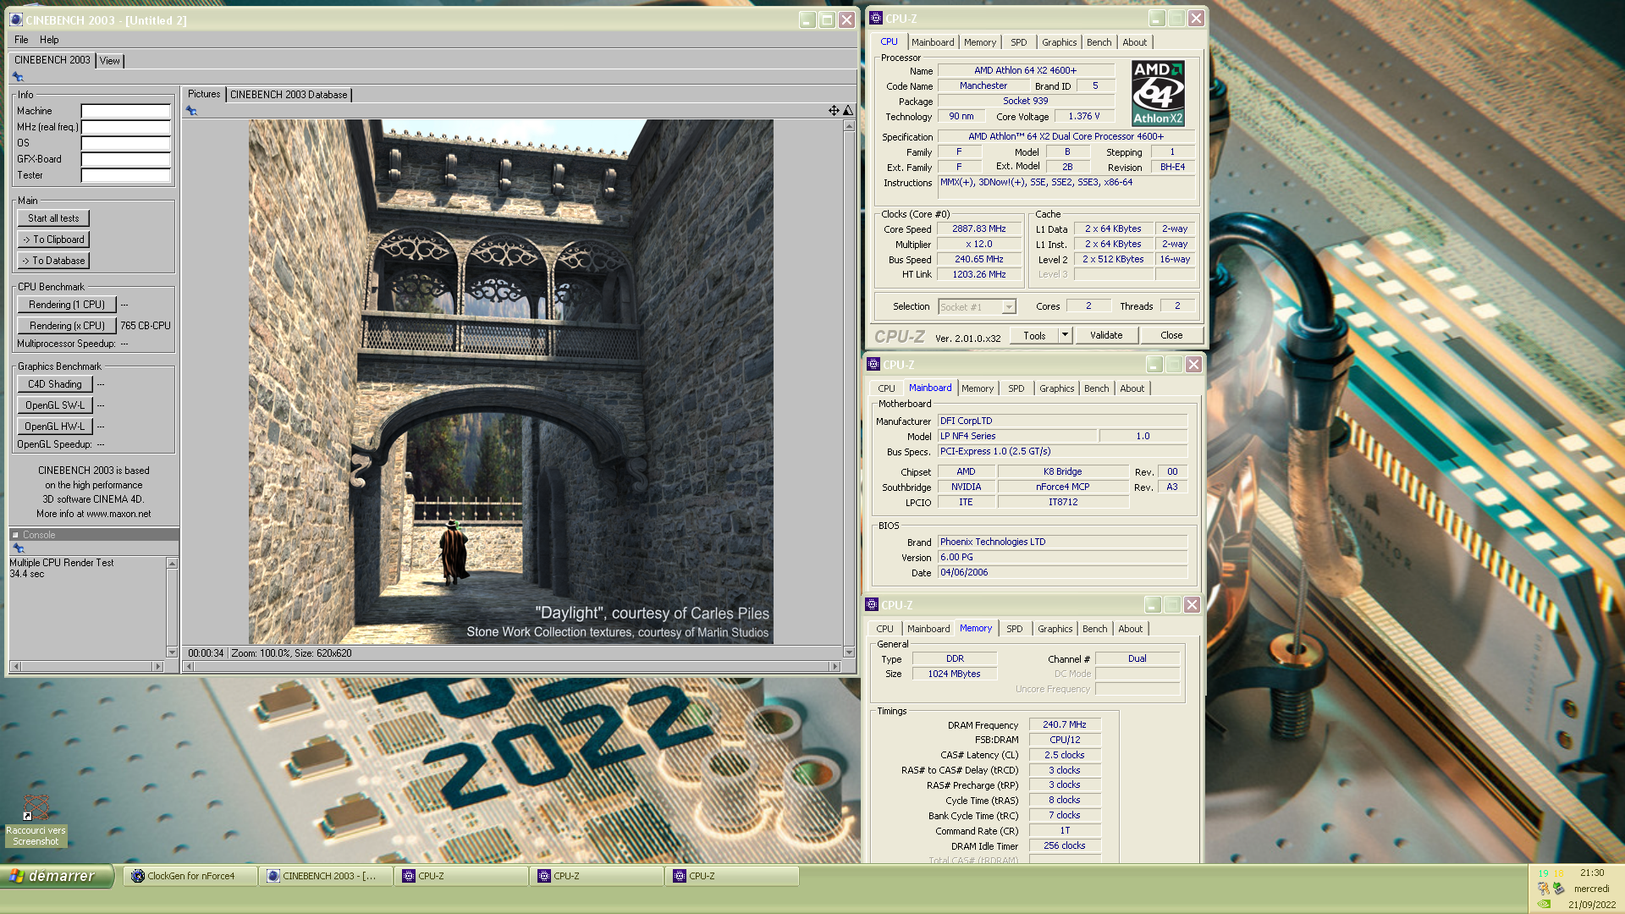
Task: Click the AMD Athlon 64 X2 logo
Action: (x=1157, y=93)
